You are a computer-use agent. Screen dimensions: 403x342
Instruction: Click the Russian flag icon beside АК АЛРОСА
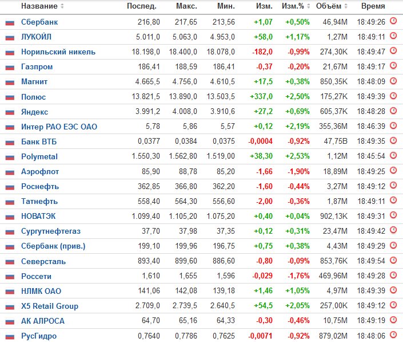coord(10,321)
